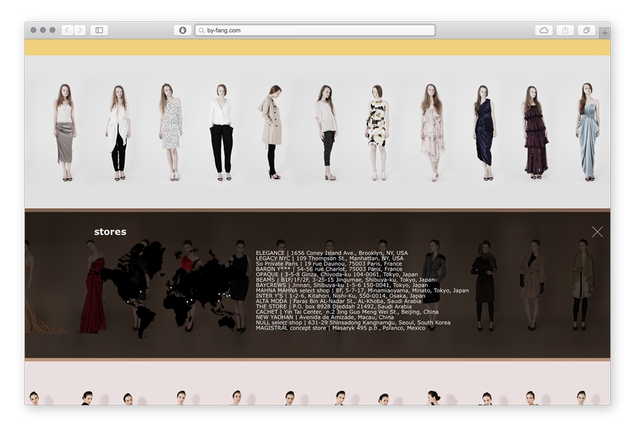
Task: Click the "stores" heading
Action: 110,231
